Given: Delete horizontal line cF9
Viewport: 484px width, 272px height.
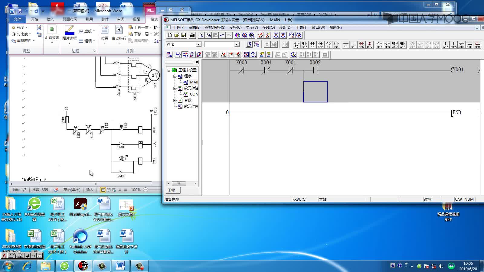Looking at the screenshot, I should (361, 45).
